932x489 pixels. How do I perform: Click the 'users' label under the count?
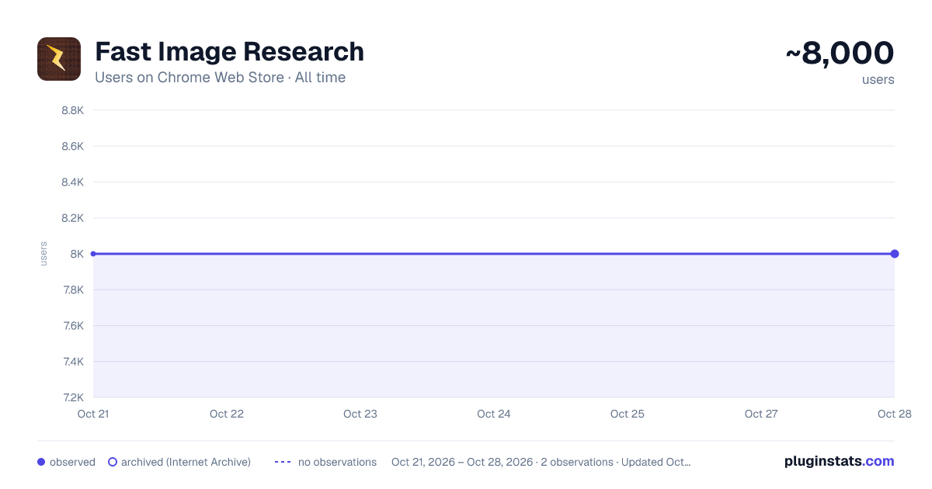878,79
